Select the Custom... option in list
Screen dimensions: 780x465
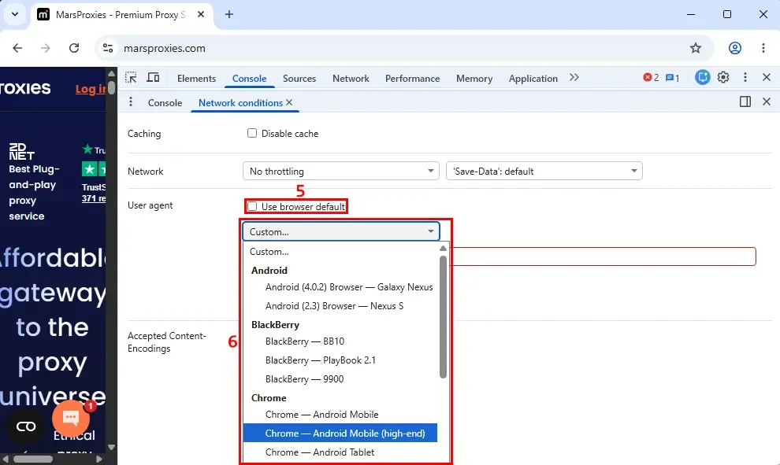click(x=340, y=251)
